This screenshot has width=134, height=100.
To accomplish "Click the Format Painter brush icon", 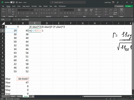I will point(13,14).
